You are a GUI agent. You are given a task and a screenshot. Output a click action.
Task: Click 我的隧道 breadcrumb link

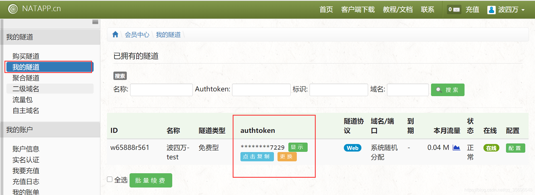click(168, 35)
